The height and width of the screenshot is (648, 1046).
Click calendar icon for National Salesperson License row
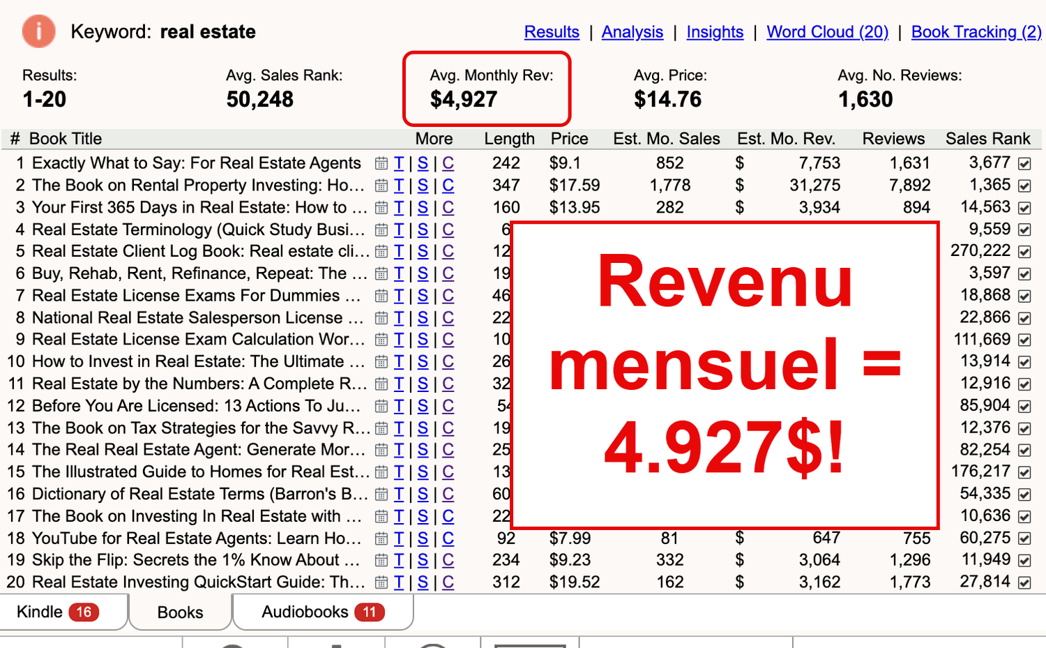(x=381, y=318)
